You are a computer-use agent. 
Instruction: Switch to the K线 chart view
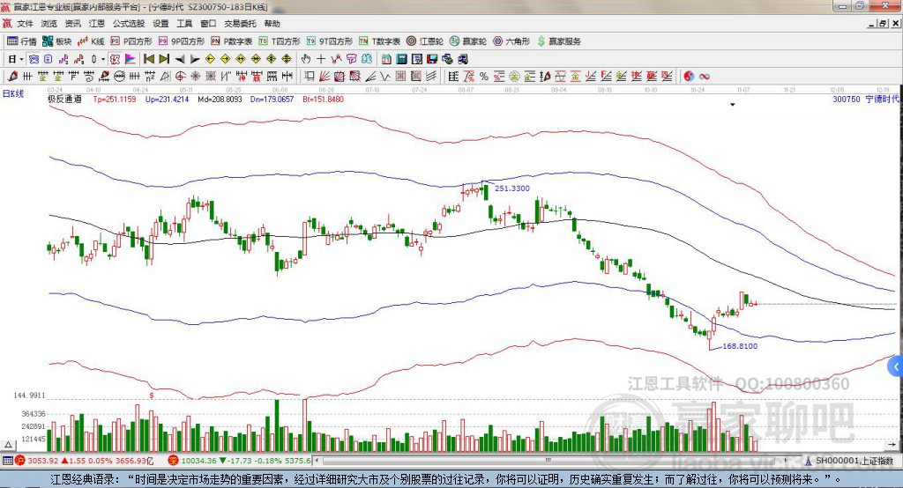[91, 41]
